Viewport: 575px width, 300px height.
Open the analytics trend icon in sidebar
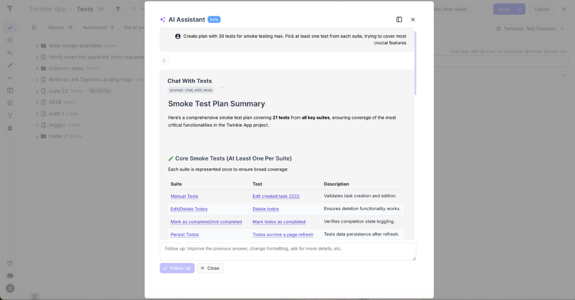pyautogui.click(x=10, y=65)
